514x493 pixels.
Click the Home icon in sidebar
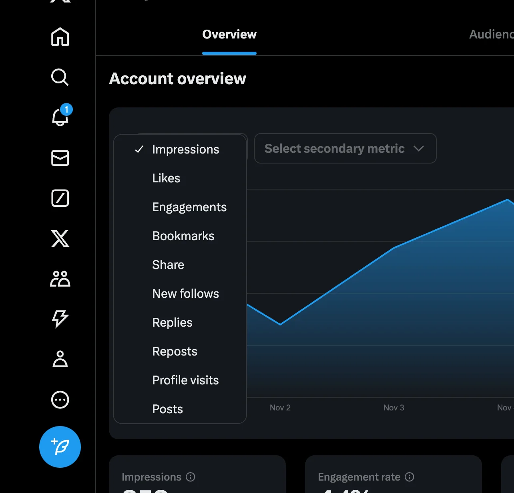click(x=60, y=36)
